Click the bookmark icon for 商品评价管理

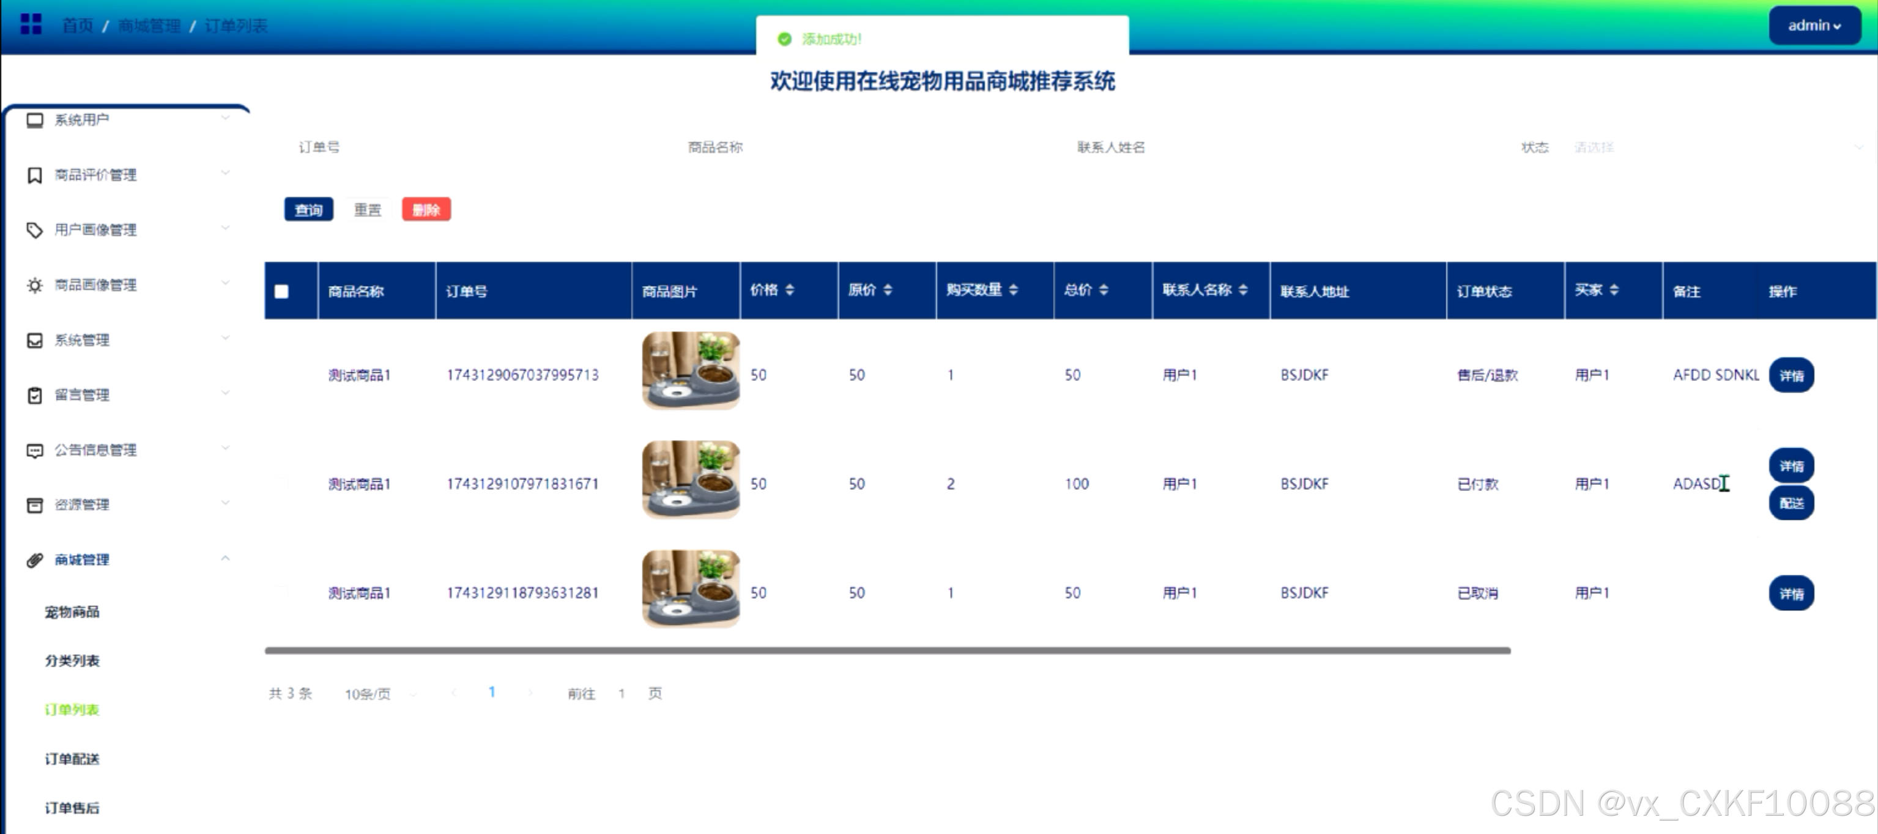click(x=34, y=175)
